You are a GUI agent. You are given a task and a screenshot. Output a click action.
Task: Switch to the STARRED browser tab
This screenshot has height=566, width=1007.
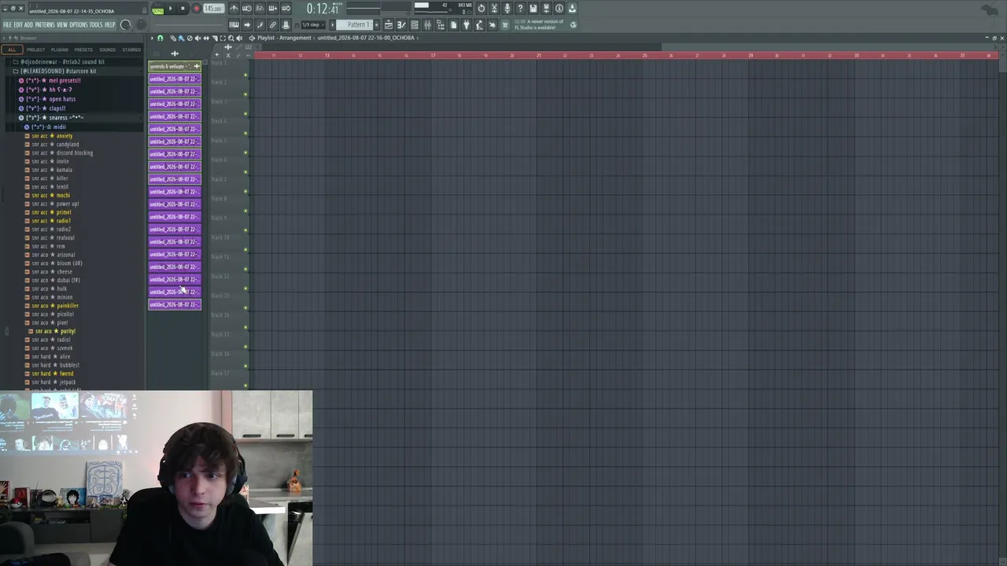[131, 50]
